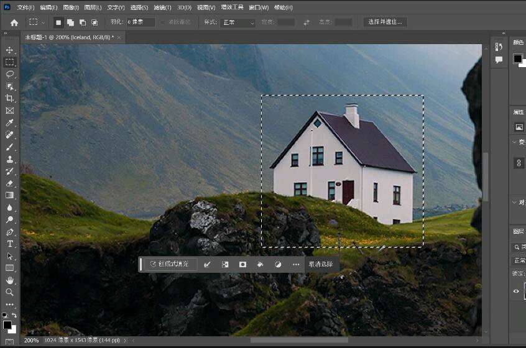Enable the Add to selection mode
This screenshot has width=526, height=348.
pyautogui.click(x=70, y=22)
